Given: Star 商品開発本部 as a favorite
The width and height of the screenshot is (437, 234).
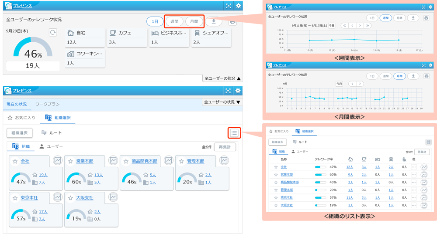Looking at the screenshot, I should (126, 161).
